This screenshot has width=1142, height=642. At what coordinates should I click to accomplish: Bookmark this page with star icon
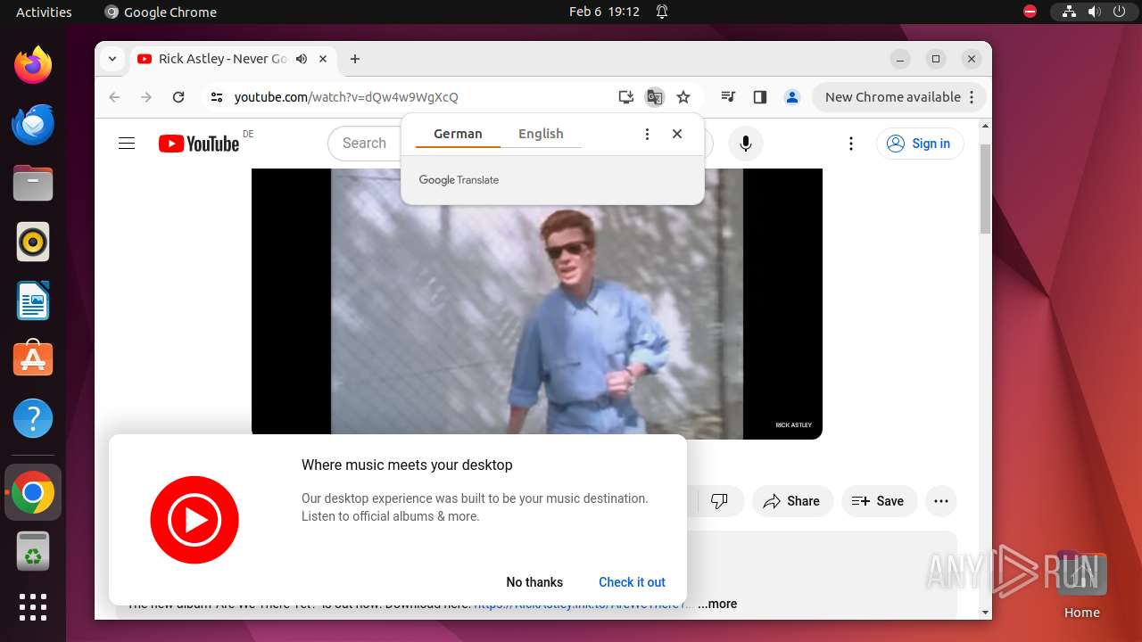point(683,97)
